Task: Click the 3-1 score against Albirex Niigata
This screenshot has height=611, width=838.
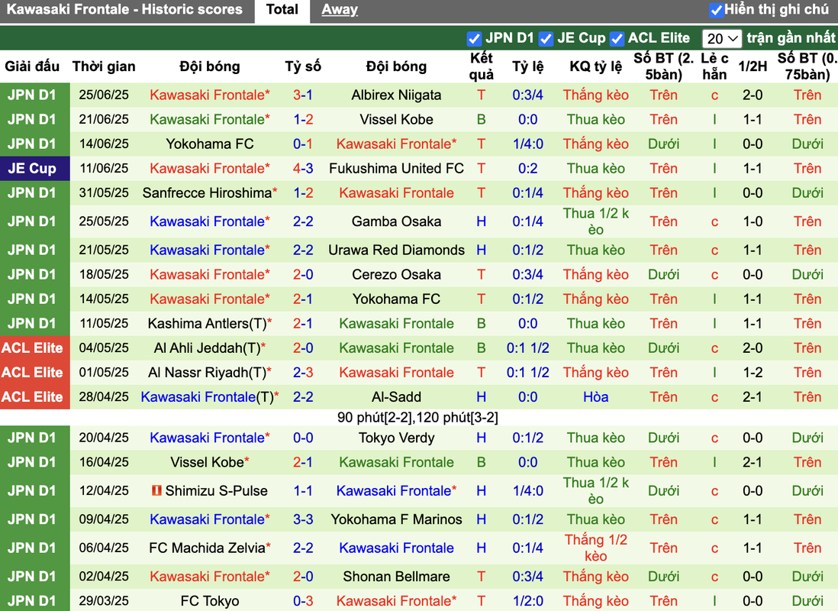Action: point(302,95)
